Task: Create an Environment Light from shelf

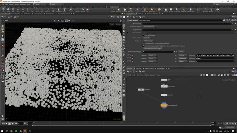Action: (159, 10)
